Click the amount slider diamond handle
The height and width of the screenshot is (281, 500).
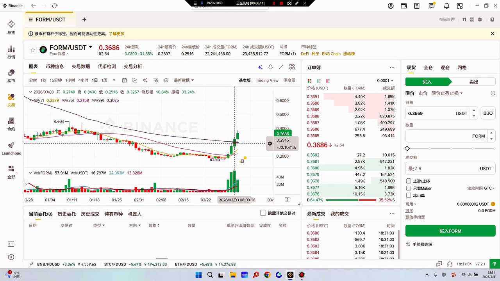click(407, 148)
